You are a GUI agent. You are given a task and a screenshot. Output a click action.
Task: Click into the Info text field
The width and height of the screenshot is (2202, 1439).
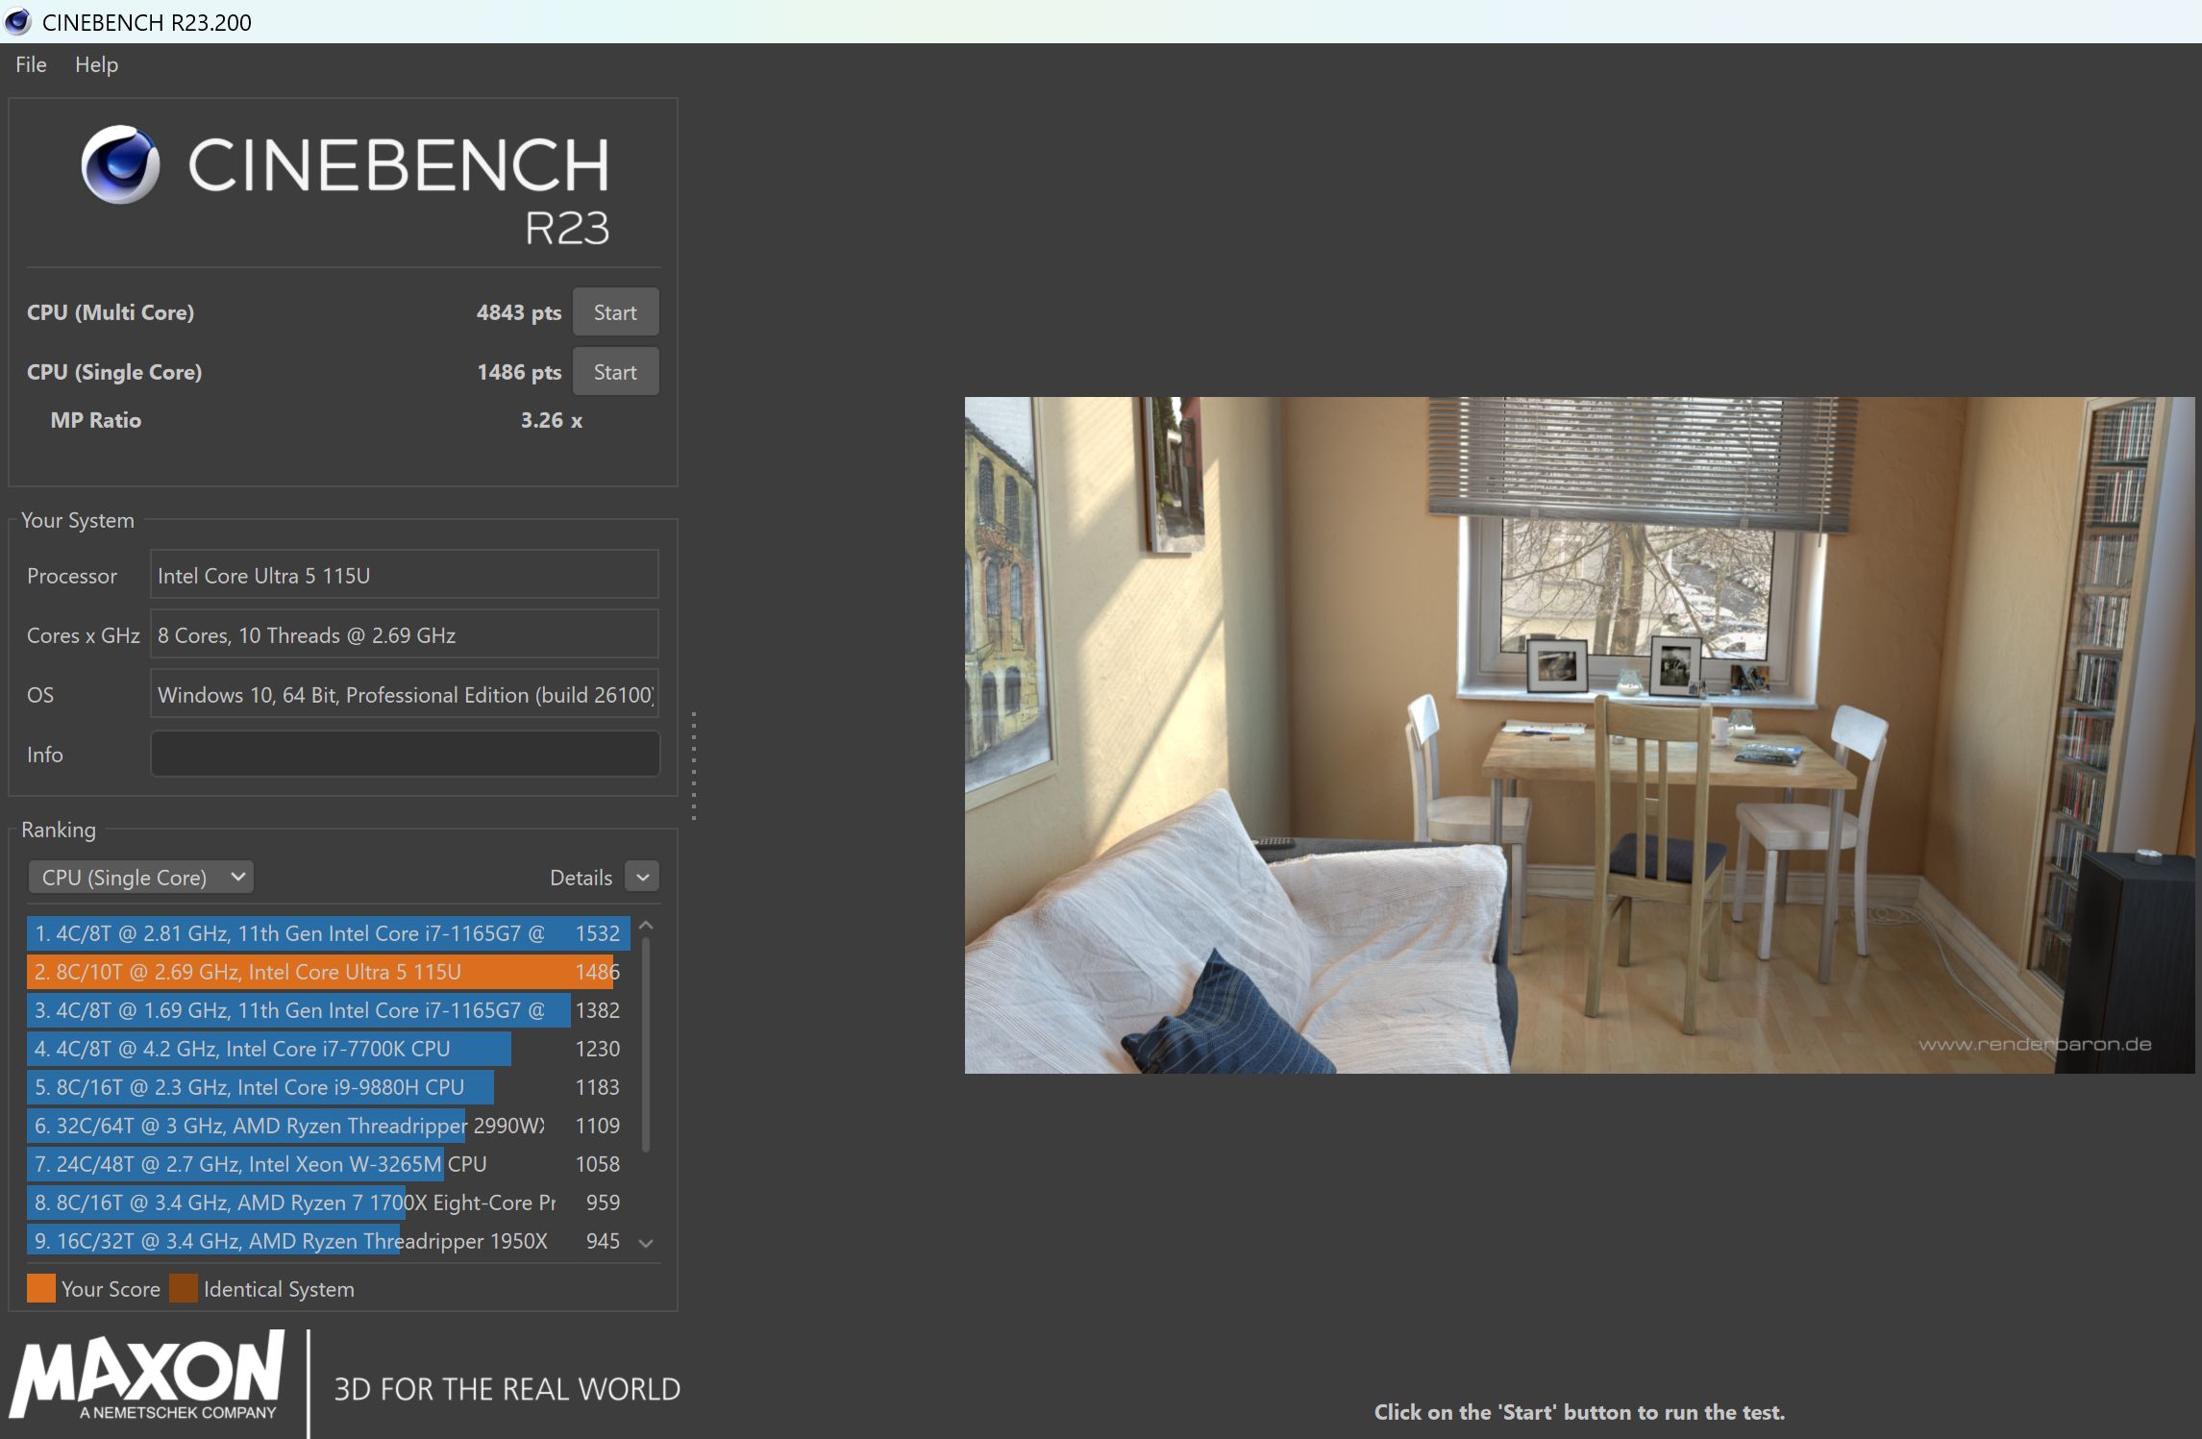[405, 754]
